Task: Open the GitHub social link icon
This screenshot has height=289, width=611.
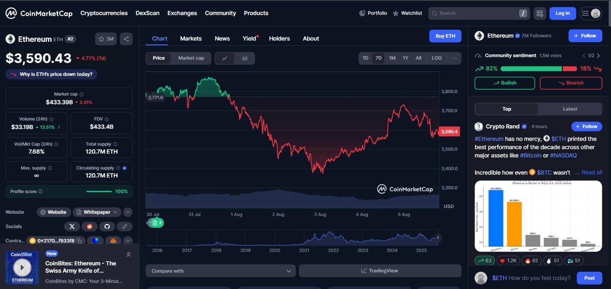Action: tap(107, 227)
